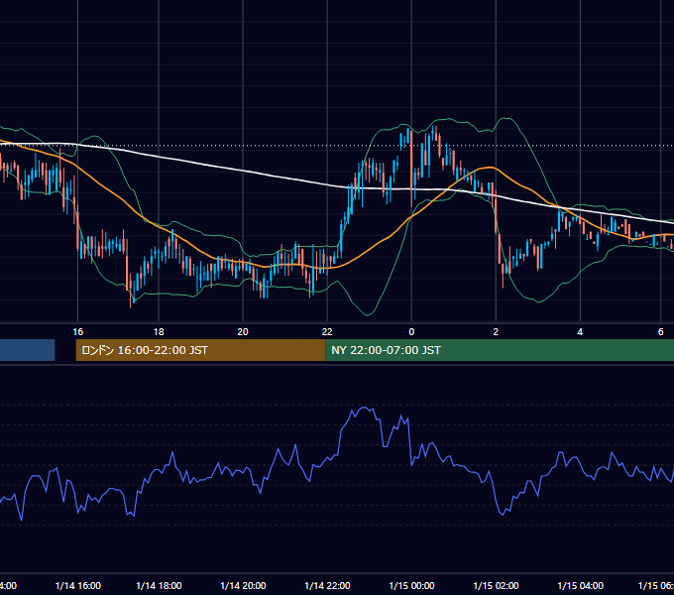The height and width of the screenshot is (595, 674).
Task: Click hour label '16' on the price chart axis
Action: tap(77, 332)
